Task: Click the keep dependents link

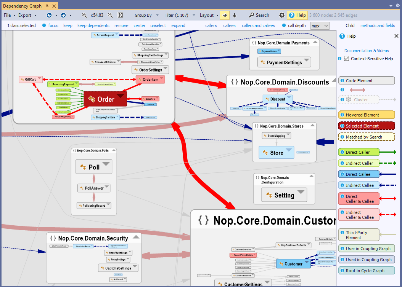Action: (93, 26)
